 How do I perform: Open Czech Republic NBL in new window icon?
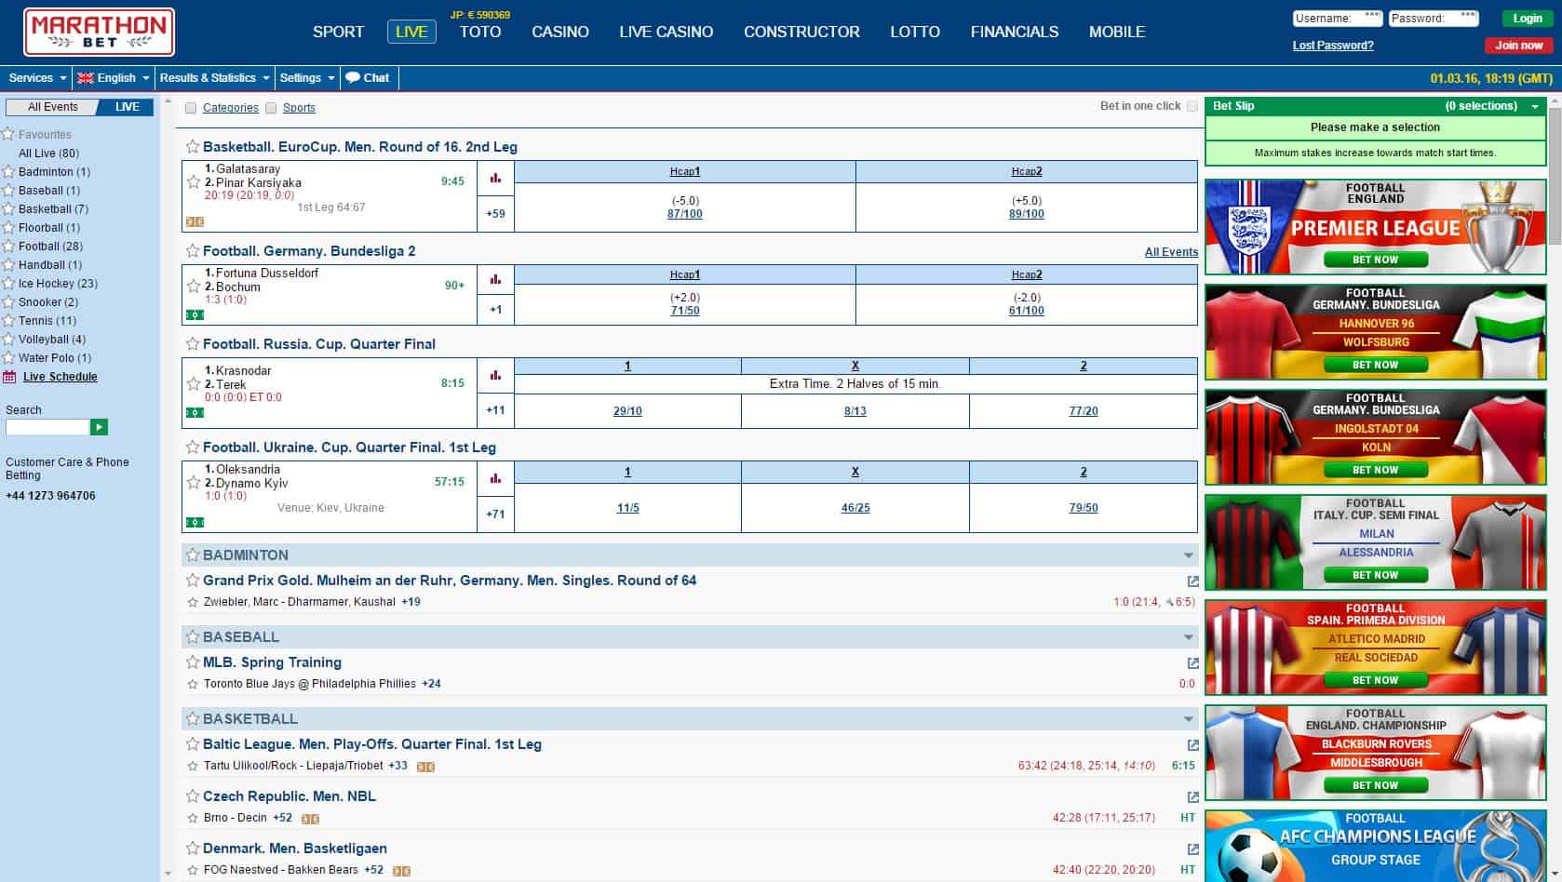[x=1192, y=797]
